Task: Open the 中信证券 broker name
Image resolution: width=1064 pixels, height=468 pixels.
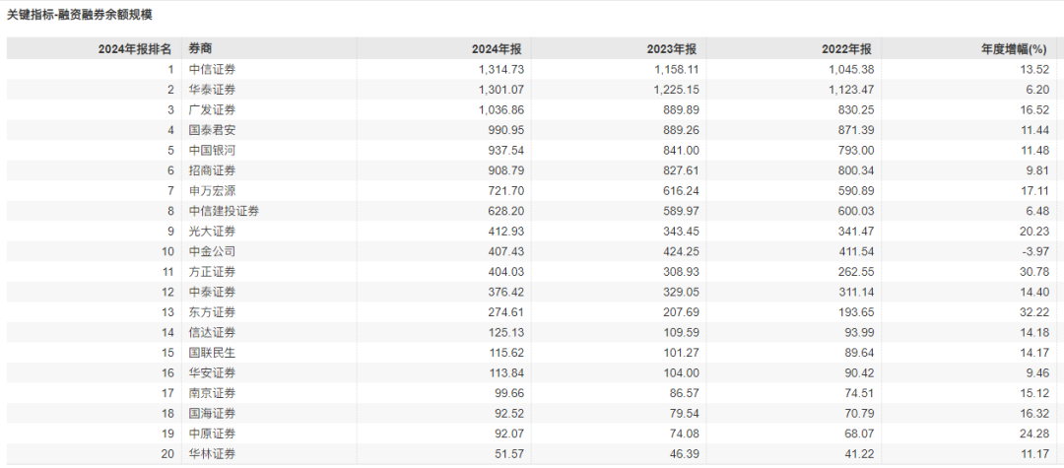Action: click(x=212, y=69)
